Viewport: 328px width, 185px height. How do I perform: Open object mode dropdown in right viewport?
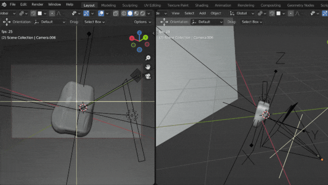[161, 13]
